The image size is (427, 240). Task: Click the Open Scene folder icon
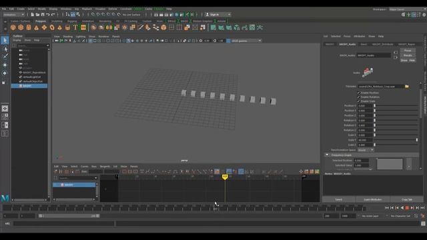click(x=37, y=15)
